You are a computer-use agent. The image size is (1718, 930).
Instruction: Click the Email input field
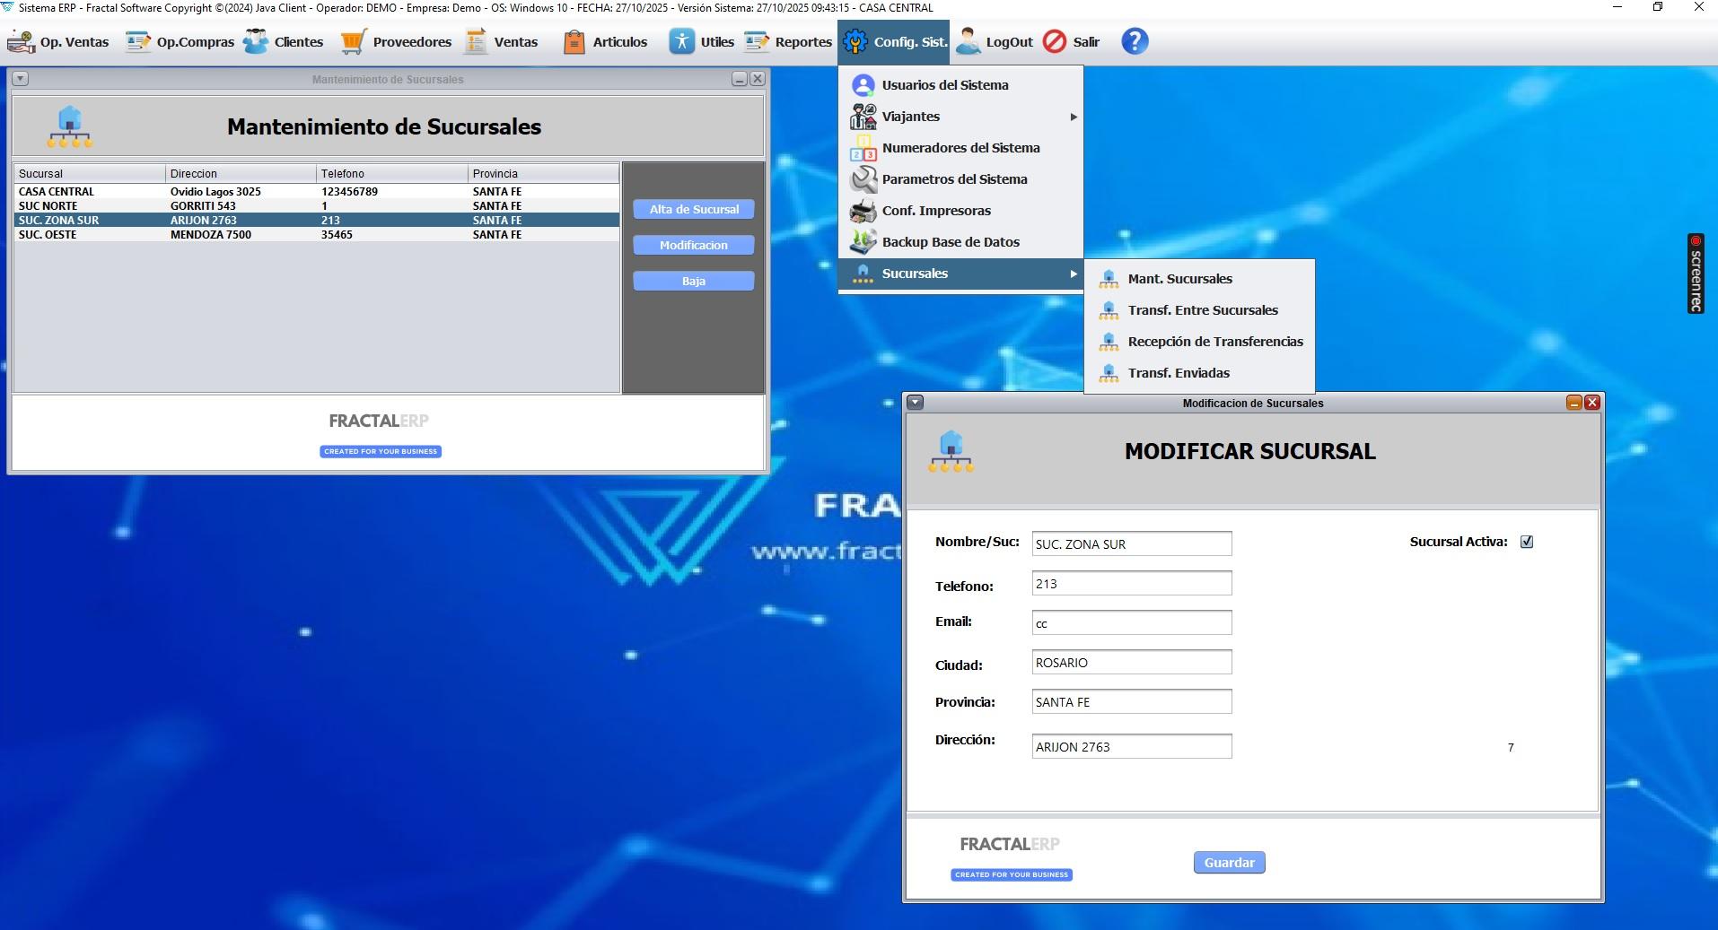[x=1132, y=623]
